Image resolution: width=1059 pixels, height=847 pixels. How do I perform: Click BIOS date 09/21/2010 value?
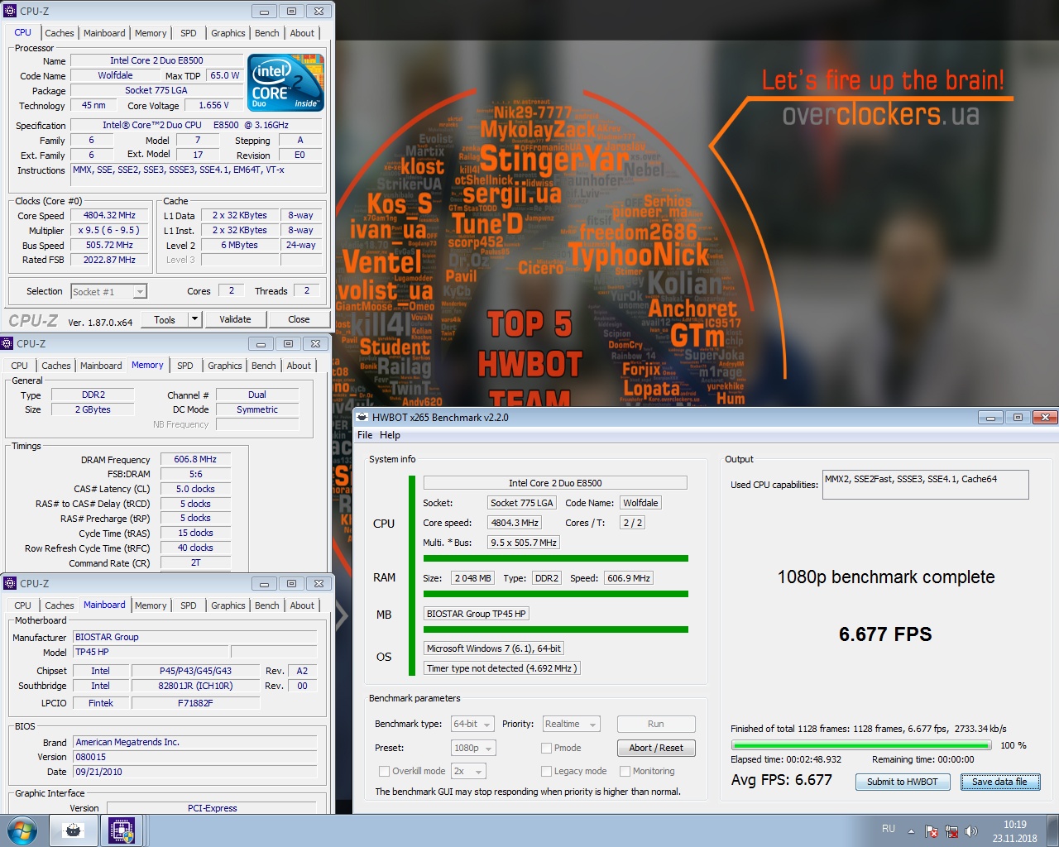[x=195, y=772]
